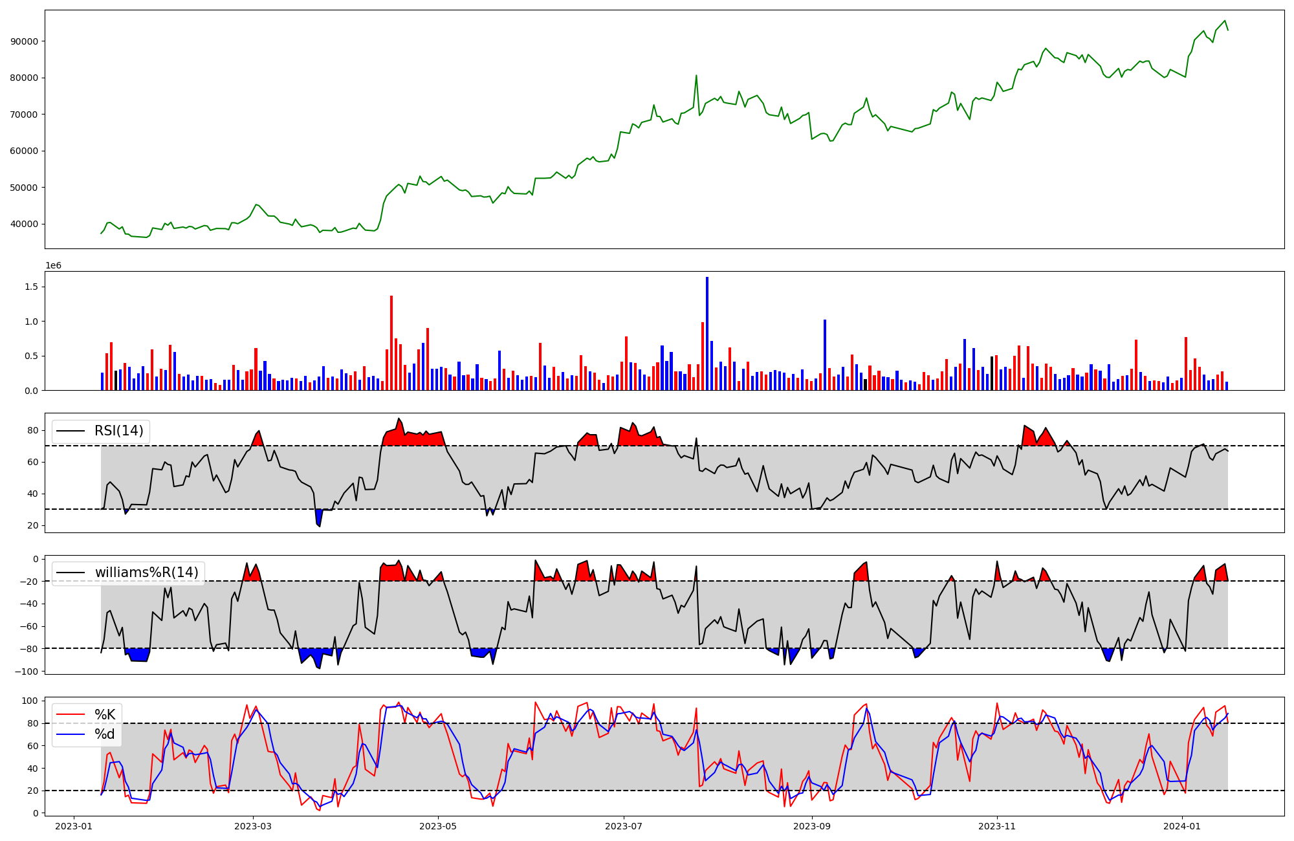The width and height of the screenshot is (1294, 841).
Task: Click the RSI(14) legend label
Action: click(x=119, y=431)
